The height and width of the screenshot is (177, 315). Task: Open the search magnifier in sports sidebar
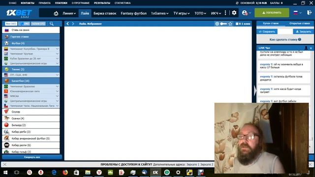tap(52, 24)
